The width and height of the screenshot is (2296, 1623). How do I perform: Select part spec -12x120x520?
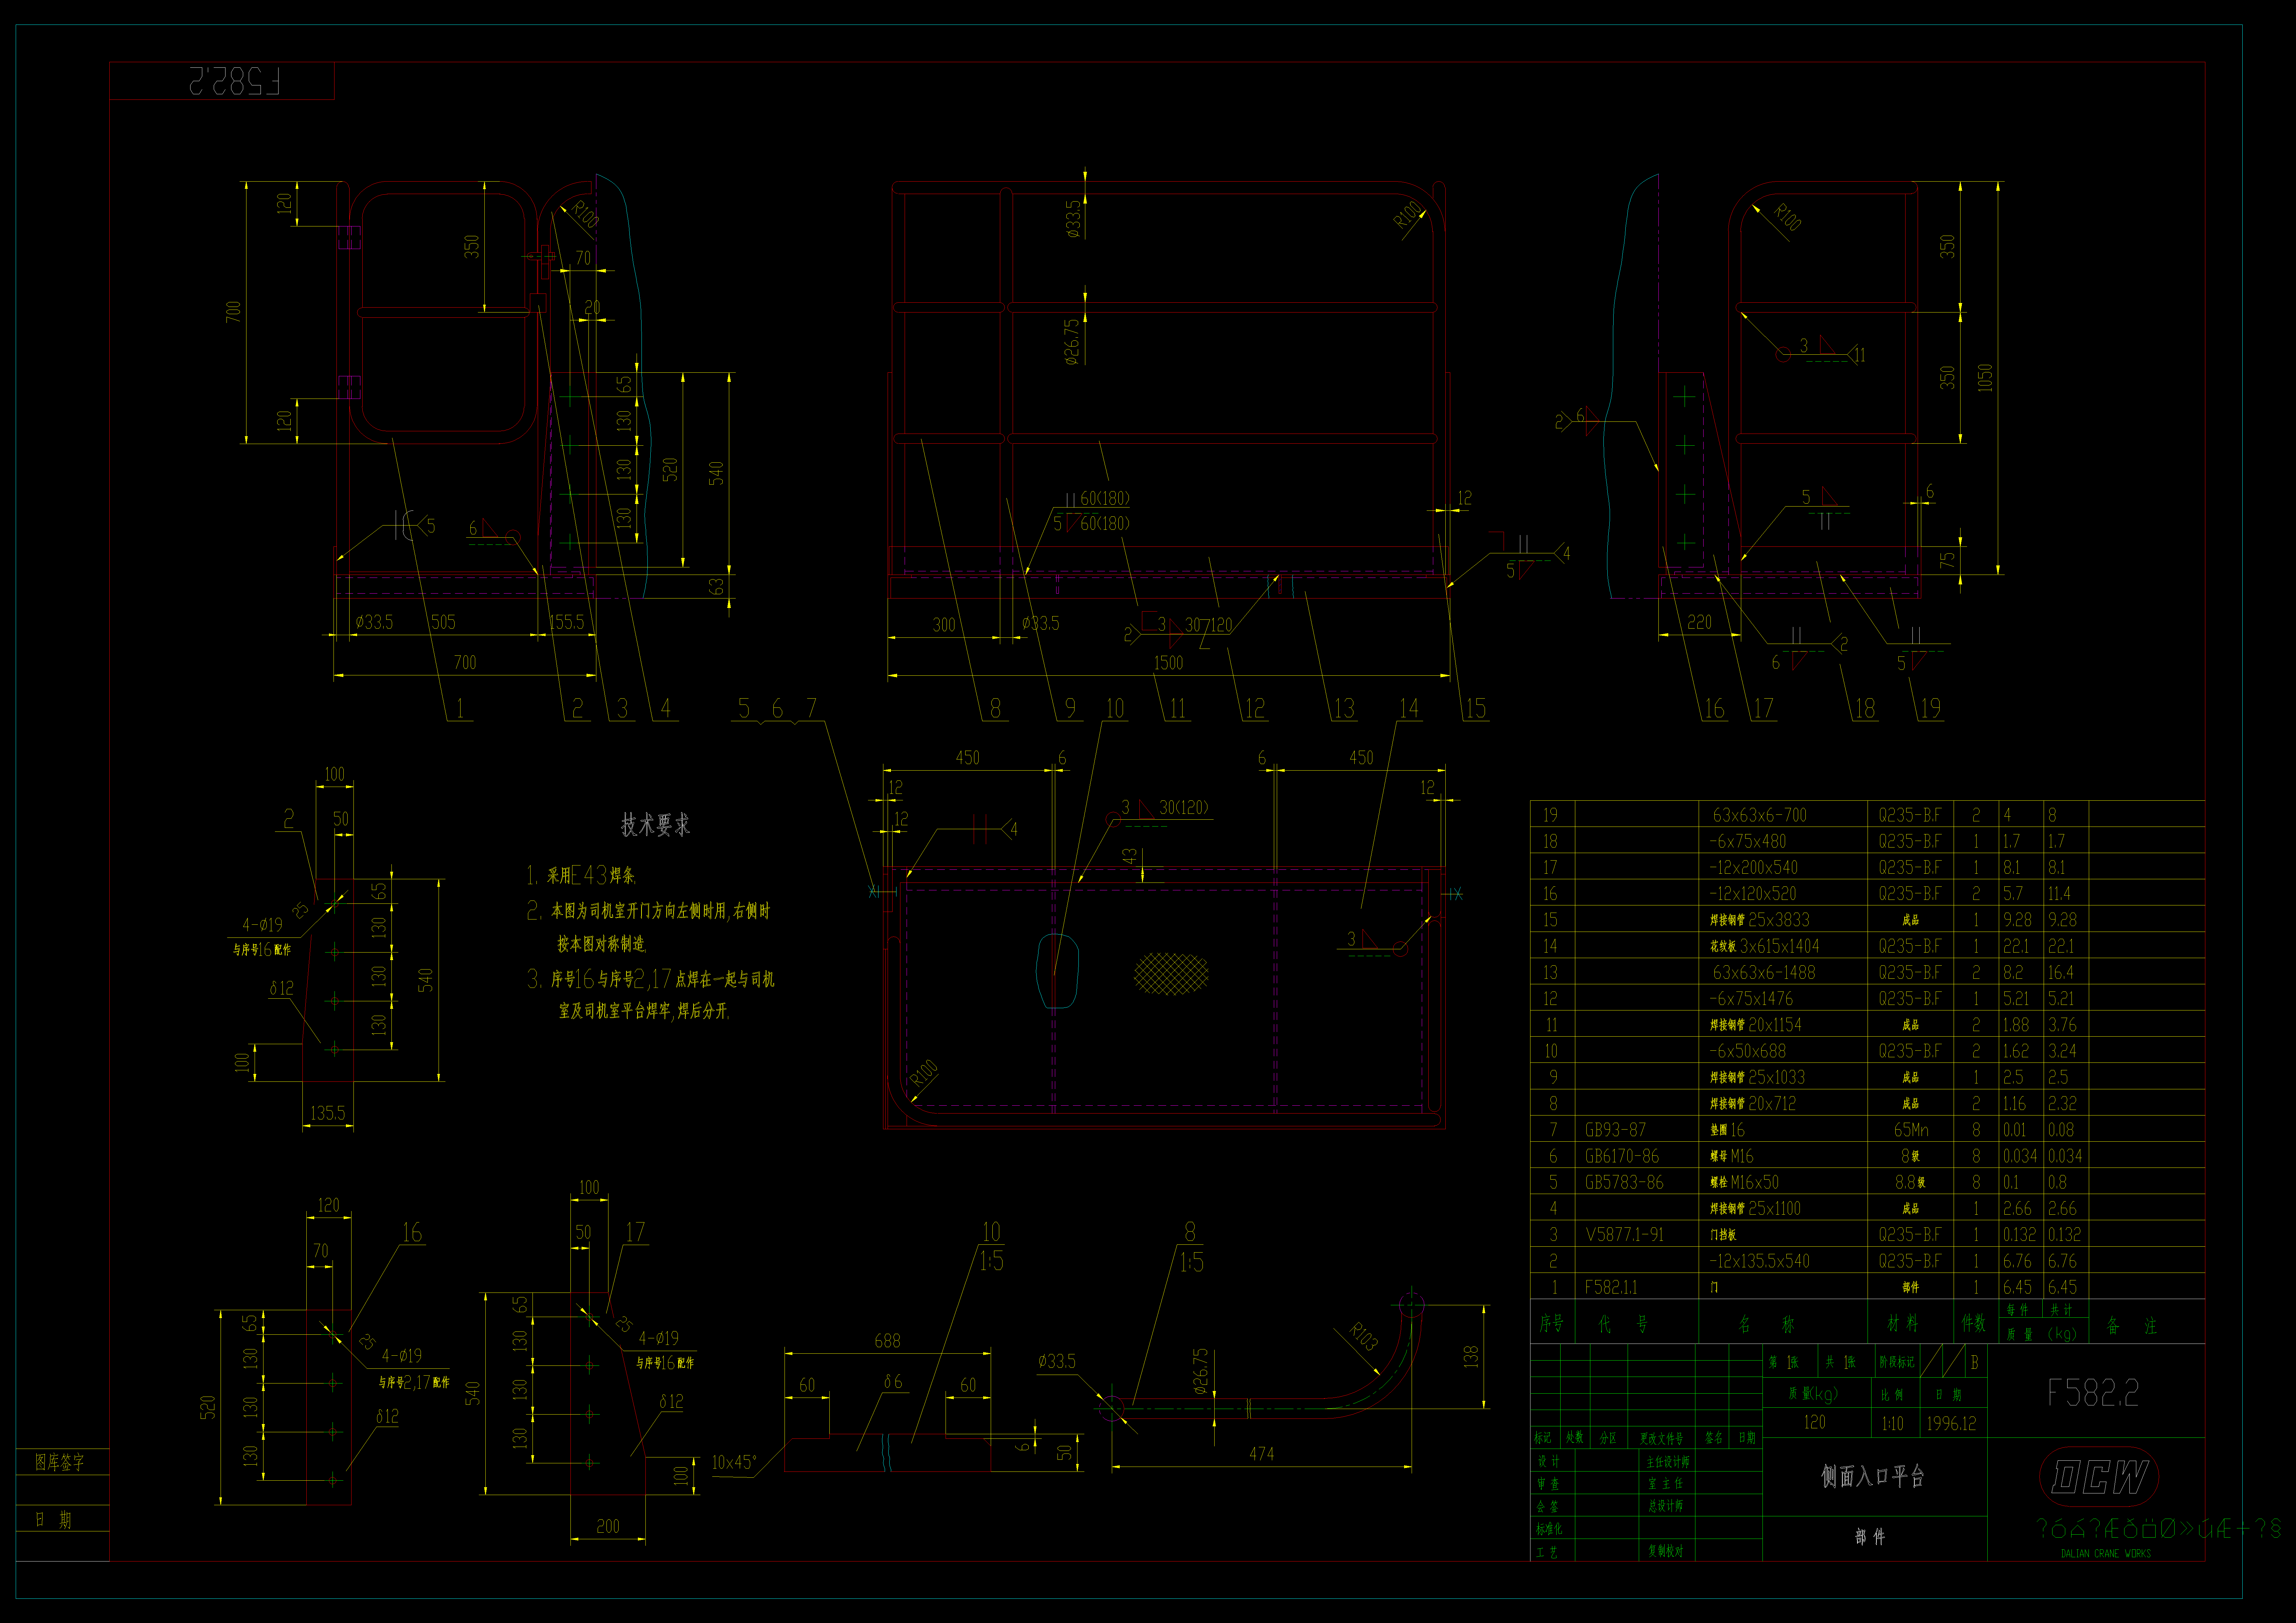tap(1753, 894)
